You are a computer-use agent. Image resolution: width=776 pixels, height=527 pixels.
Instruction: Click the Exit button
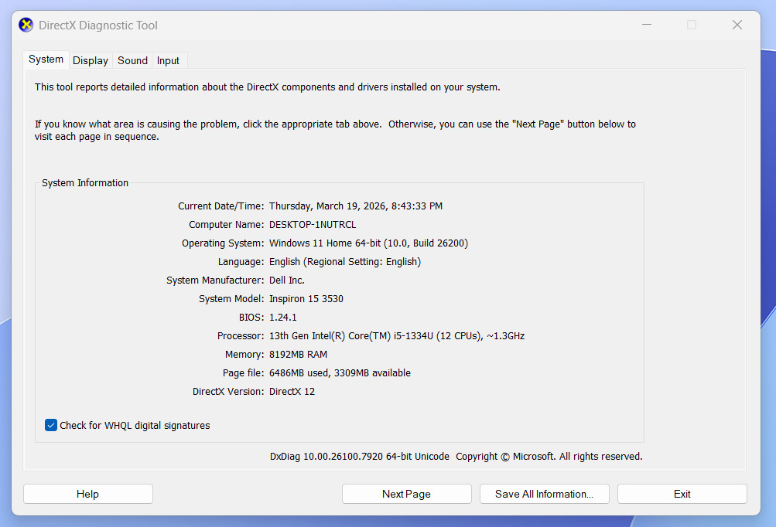[682, 494]
